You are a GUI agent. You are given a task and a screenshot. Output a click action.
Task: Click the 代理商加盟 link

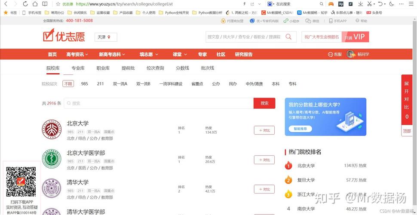tap(232, 21)
